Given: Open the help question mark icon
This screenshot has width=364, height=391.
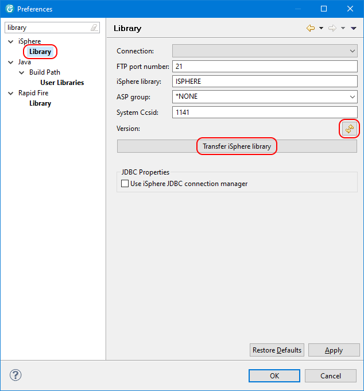Looking at the screenshot, I should [16, 375].
